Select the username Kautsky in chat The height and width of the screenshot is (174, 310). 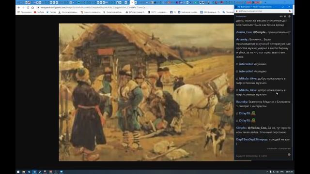(x=242, y=102)
